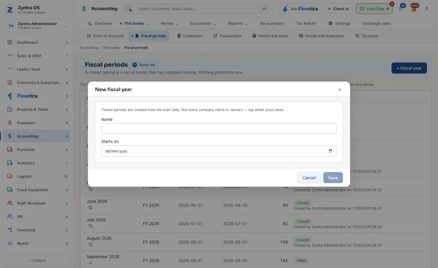
Task: Select the Inventory sidebar icon
Action: click(10, 163)
